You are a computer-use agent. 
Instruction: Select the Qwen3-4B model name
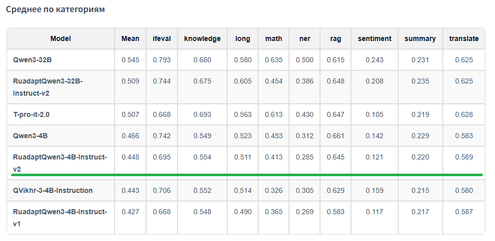coord(30,136)
